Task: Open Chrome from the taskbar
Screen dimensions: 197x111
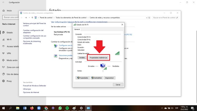Action: click(x=46, y=108)
